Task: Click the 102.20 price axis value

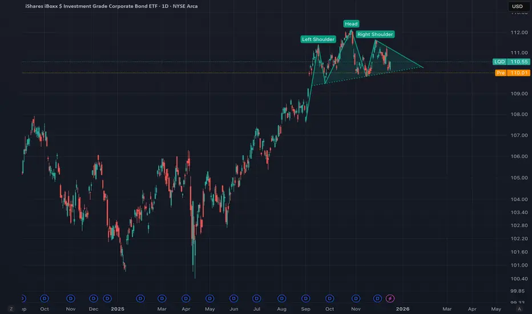Action: [519, 239]
